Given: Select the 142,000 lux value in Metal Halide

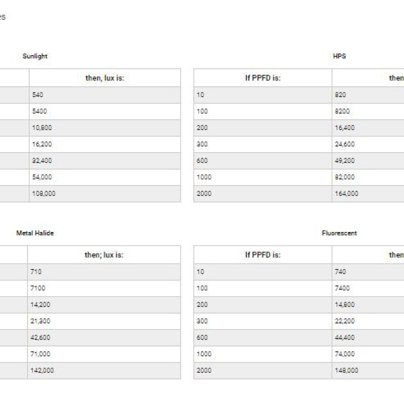Looking at the screenshot, I should click(x=42, y=370).
